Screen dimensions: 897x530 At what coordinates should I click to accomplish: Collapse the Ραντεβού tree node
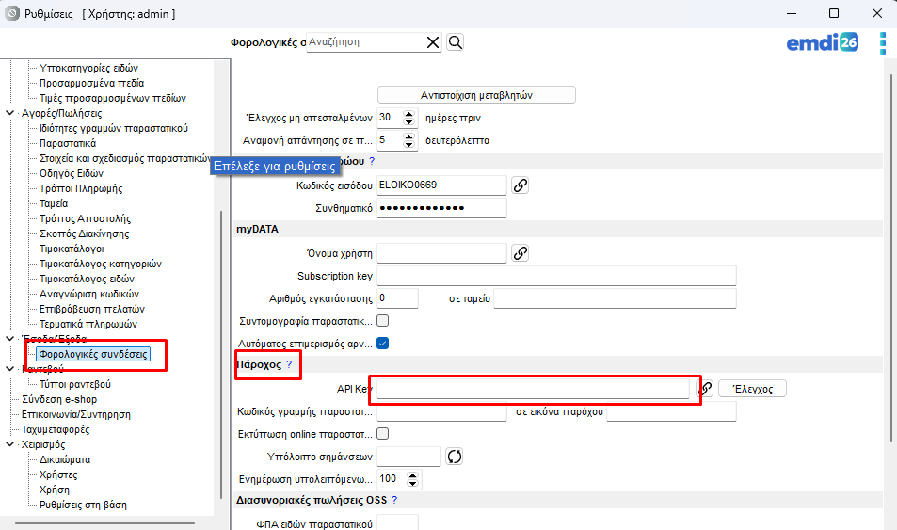tap(10, 369)
